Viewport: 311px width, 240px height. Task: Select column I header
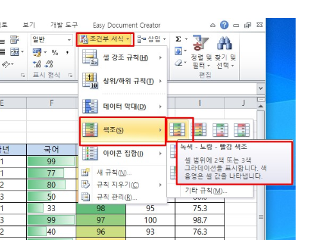[199, 103]
